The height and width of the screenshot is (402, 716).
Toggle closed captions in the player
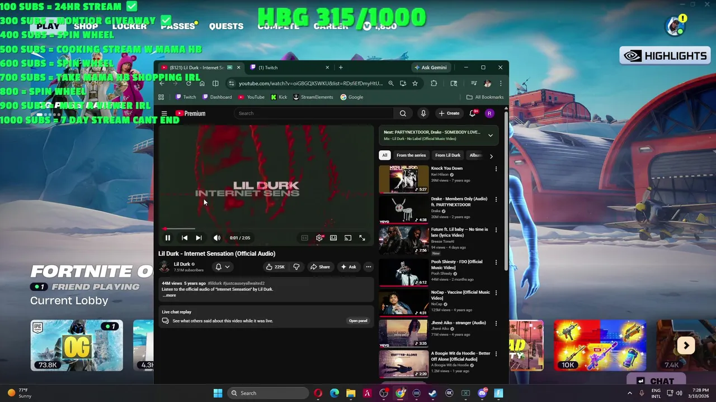tap(304, 238)
